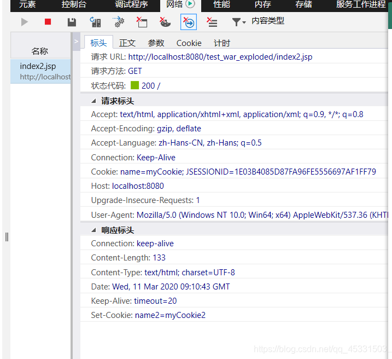
Task: Select the Cookie JSESSIONID header row
Action: tap(234, 172)
